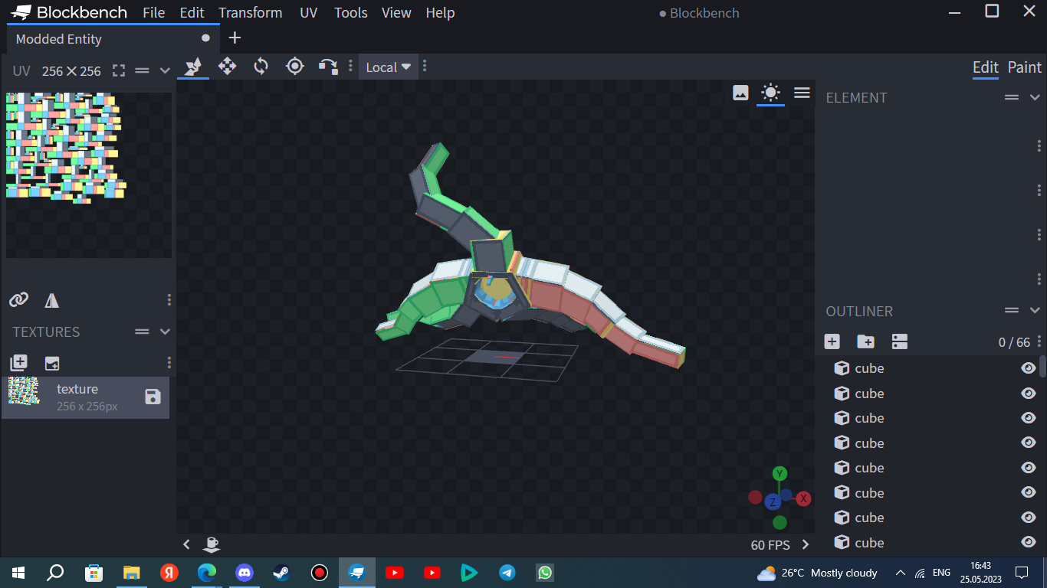
Task: Collapse the TEXTURES panel
Action: tap(164, 332)
